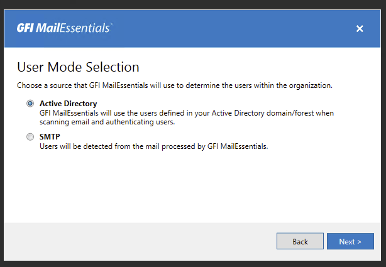The height and width of the screenshot is (267, 386).
Task: Close the GFI MailEssentials wizard
Action: [360, 28]
